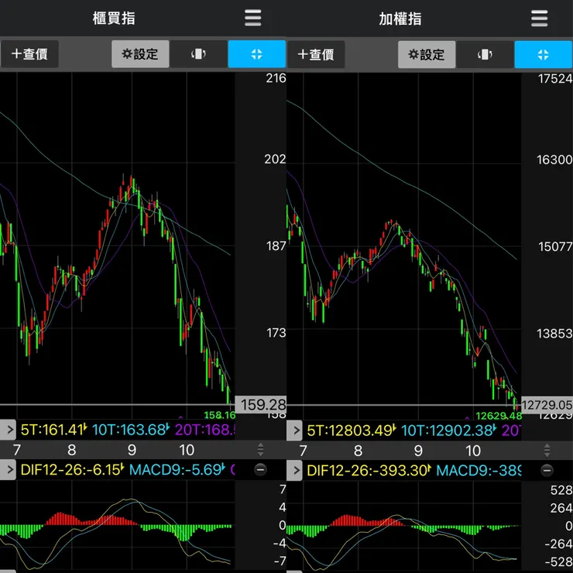Tap current price label 12729.05

coord(547,405)
